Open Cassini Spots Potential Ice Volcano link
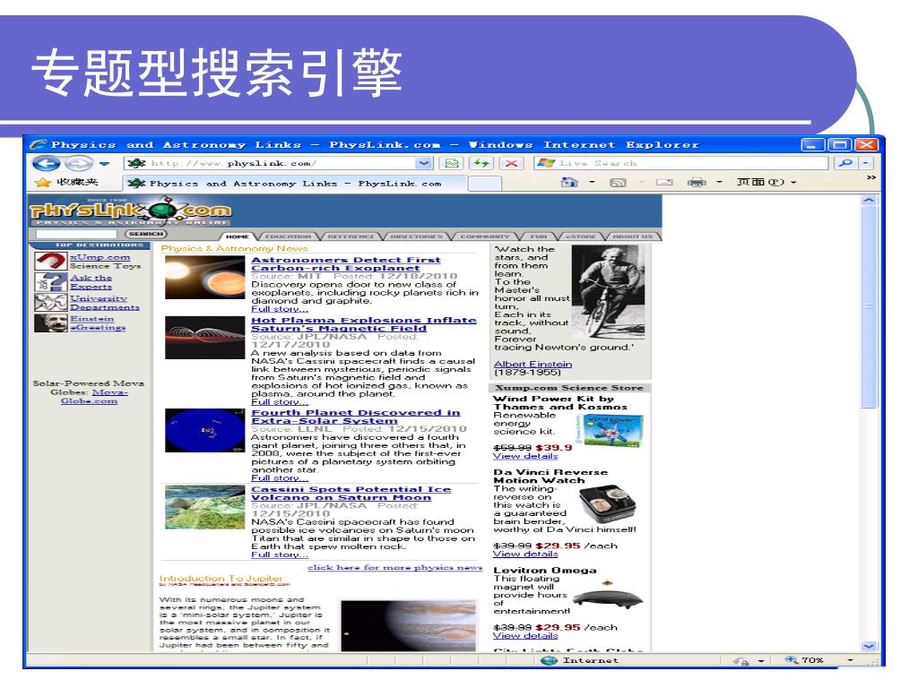The width and height of the screenshot is (918, 688). (351, 494)
